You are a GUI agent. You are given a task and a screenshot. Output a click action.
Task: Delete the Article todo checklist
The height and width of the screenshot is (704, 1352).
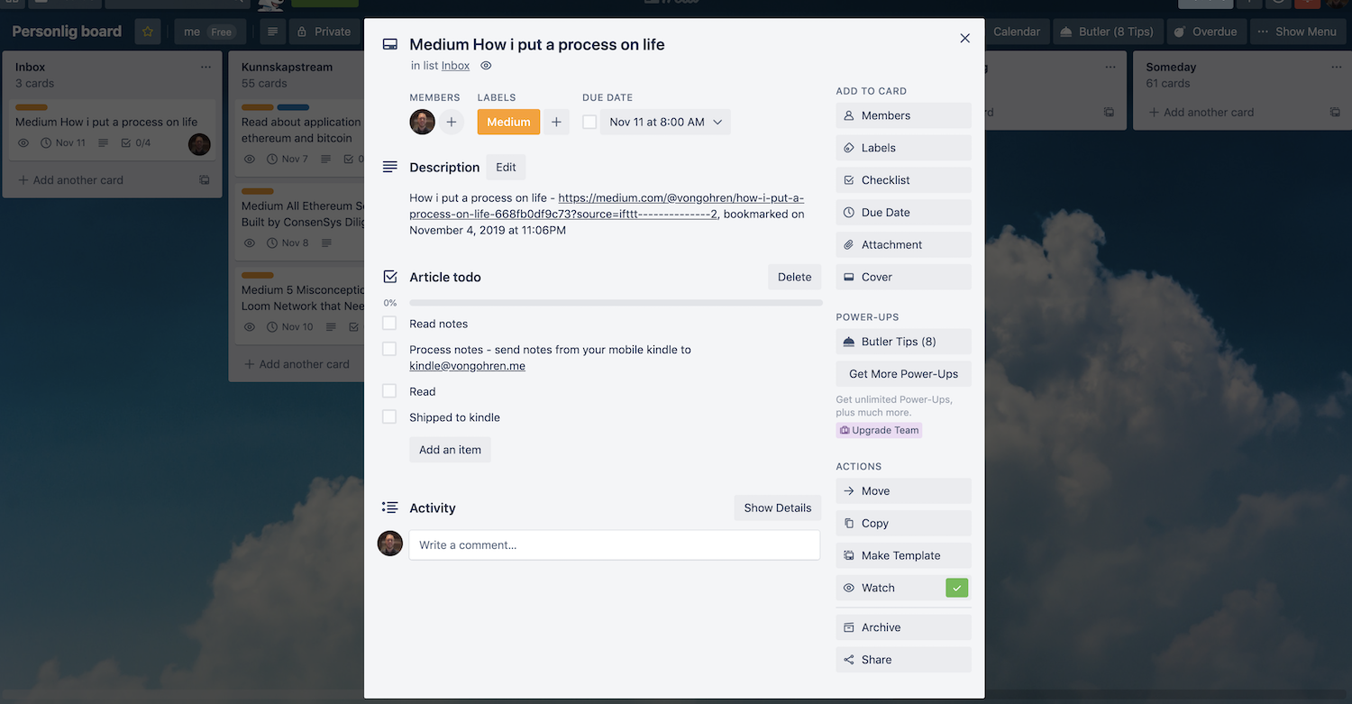(x=794, y=277)
